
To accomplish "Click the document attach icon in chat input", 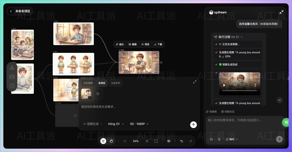I will point(219,139).
